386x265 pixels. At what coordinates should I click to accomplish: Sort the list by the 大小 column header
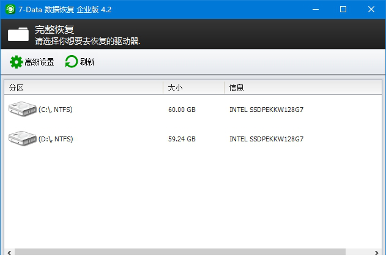tap(193, 88)
